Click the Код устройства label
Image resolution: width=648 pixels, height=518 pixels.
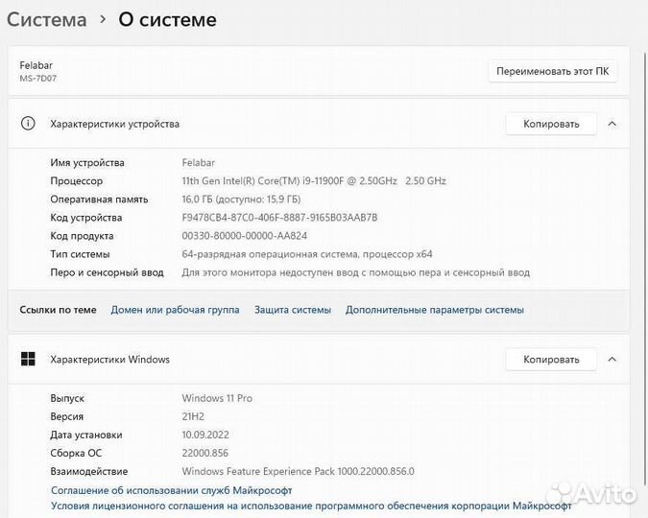pyautogui.click(x=86, y=218)
